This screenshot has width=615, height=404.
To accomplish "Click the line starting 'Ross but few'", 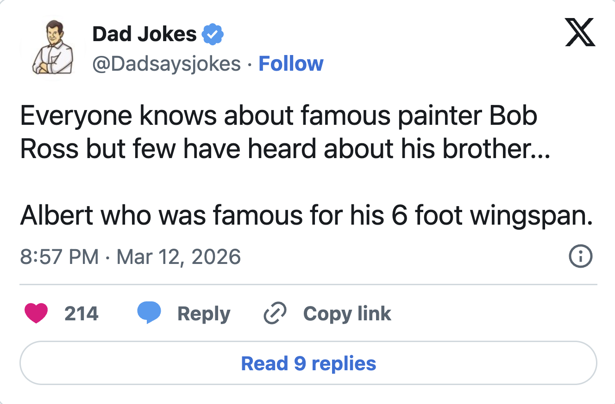I will 285,149.
